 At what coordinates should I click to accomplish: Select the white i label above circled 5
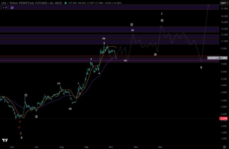tap(162, 14)
